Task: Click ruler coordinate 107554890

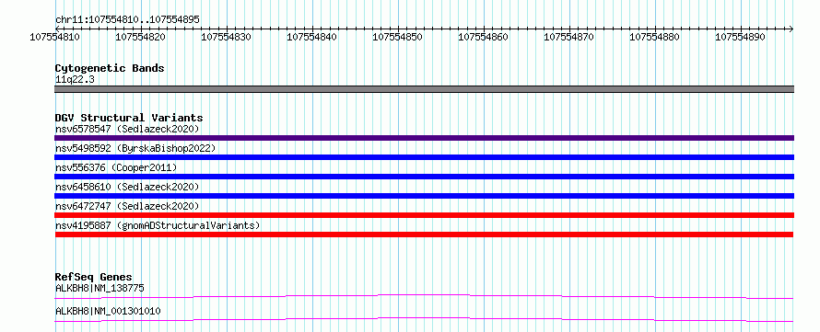Action: coord(741,37)
